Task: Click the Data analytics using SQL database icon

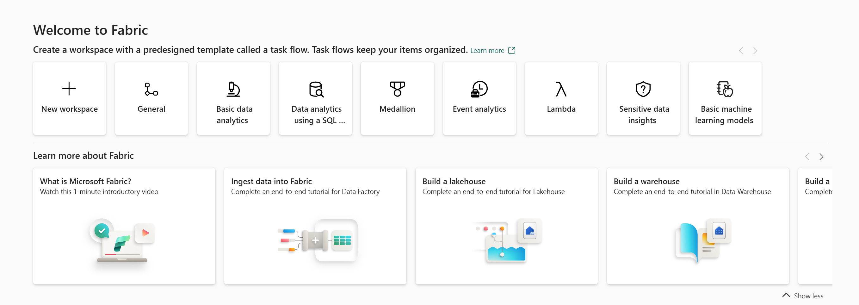Action: click(316, 89)
